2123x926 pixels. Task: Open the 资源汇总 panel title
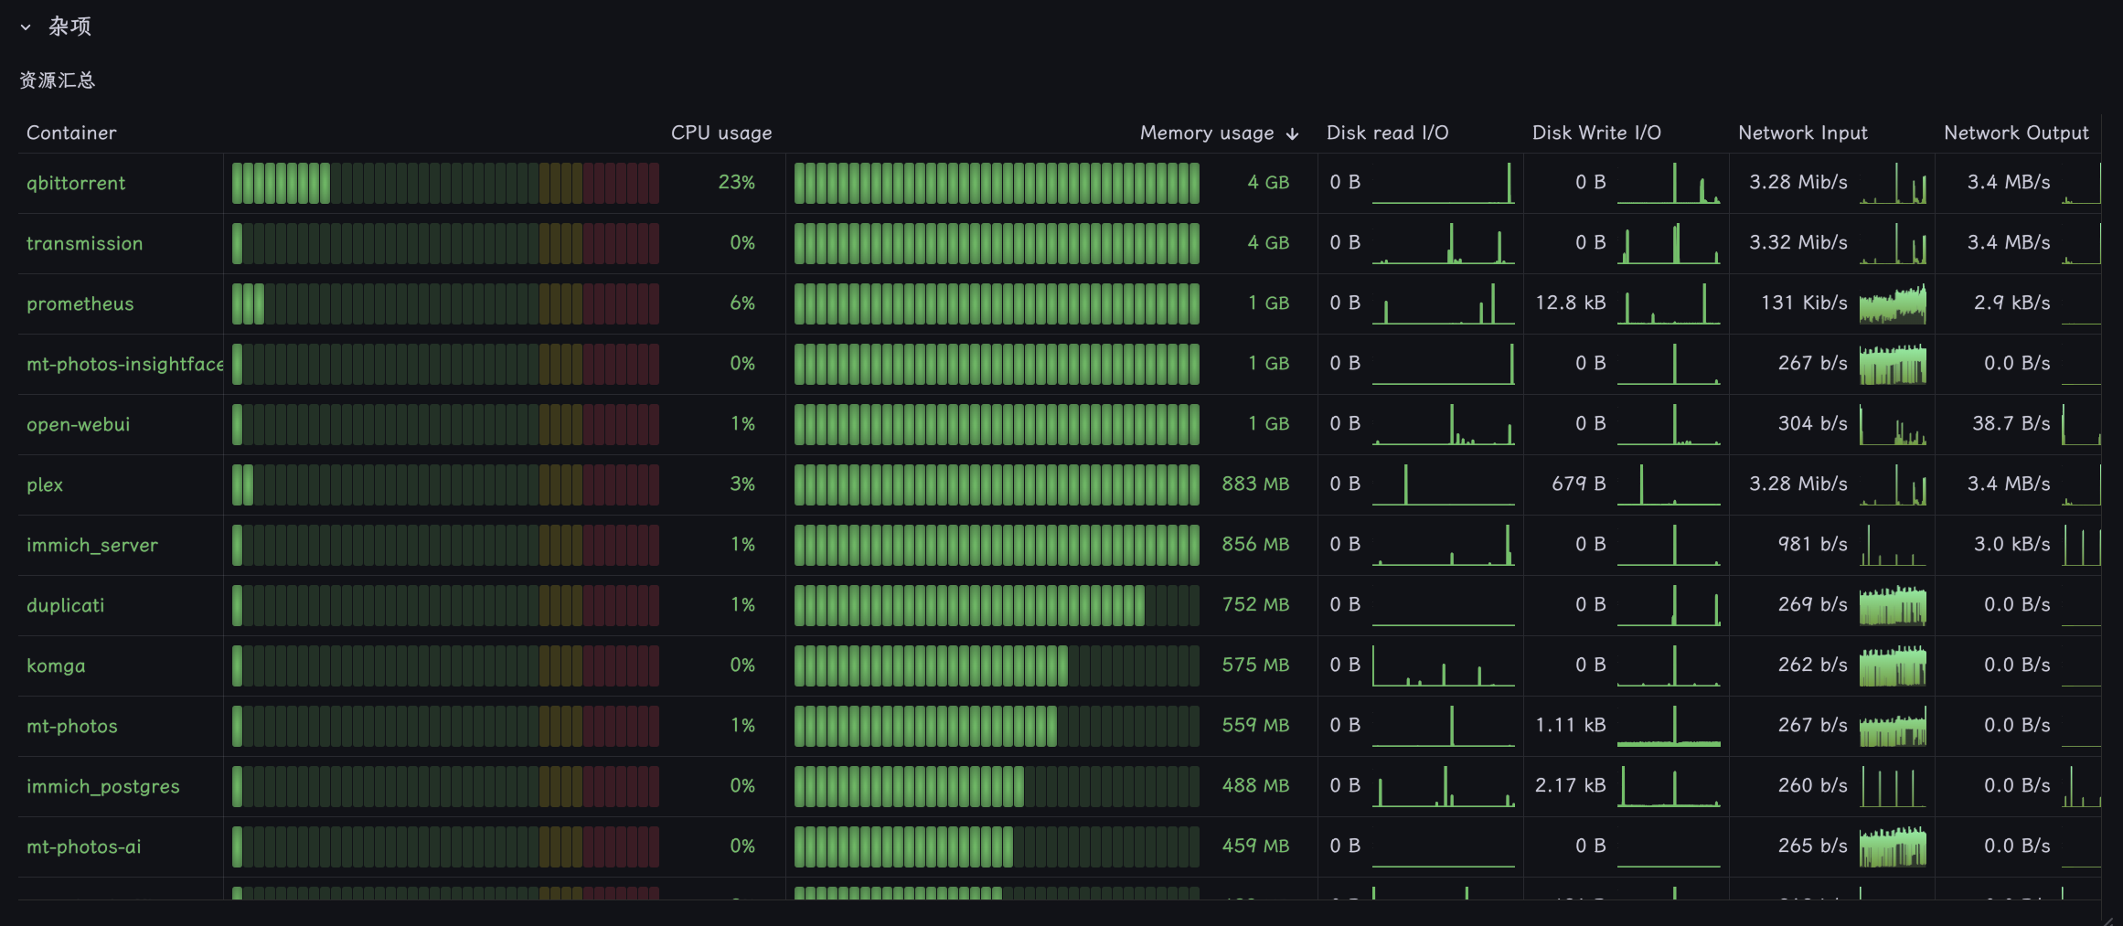(58, 80)
